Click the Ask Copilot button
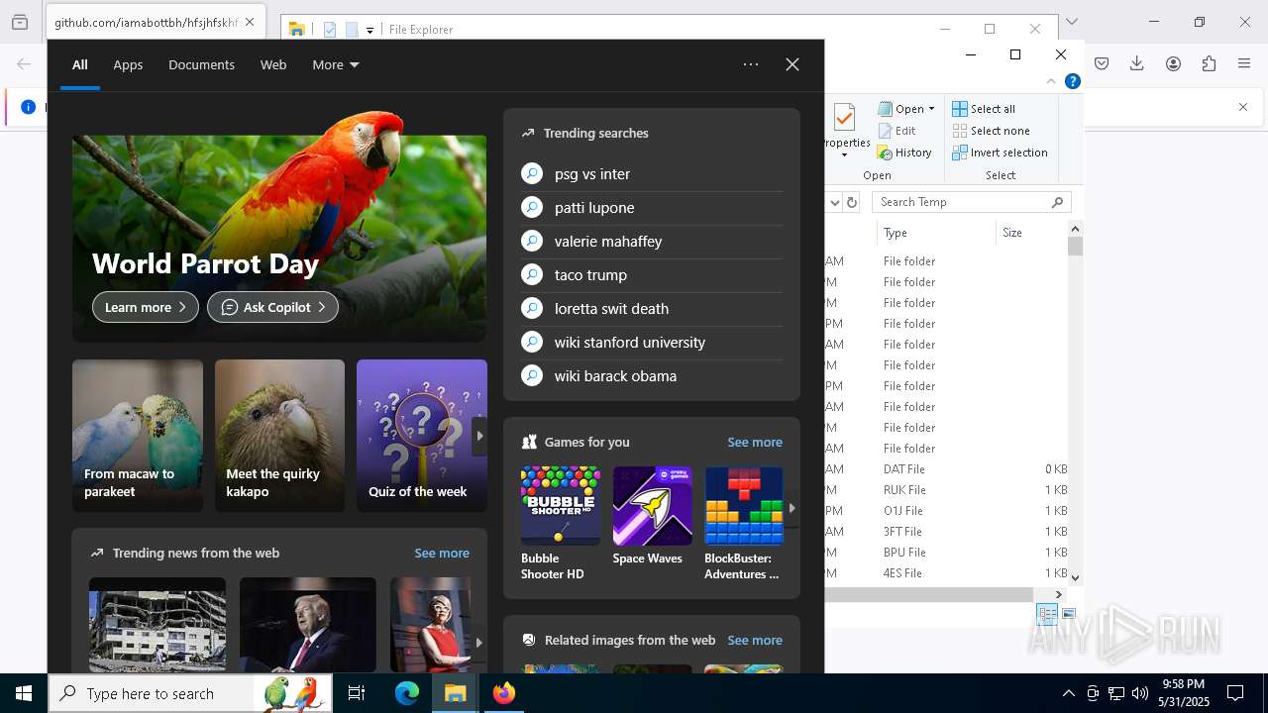This screenshot has width=1268, height=713. 272,307
